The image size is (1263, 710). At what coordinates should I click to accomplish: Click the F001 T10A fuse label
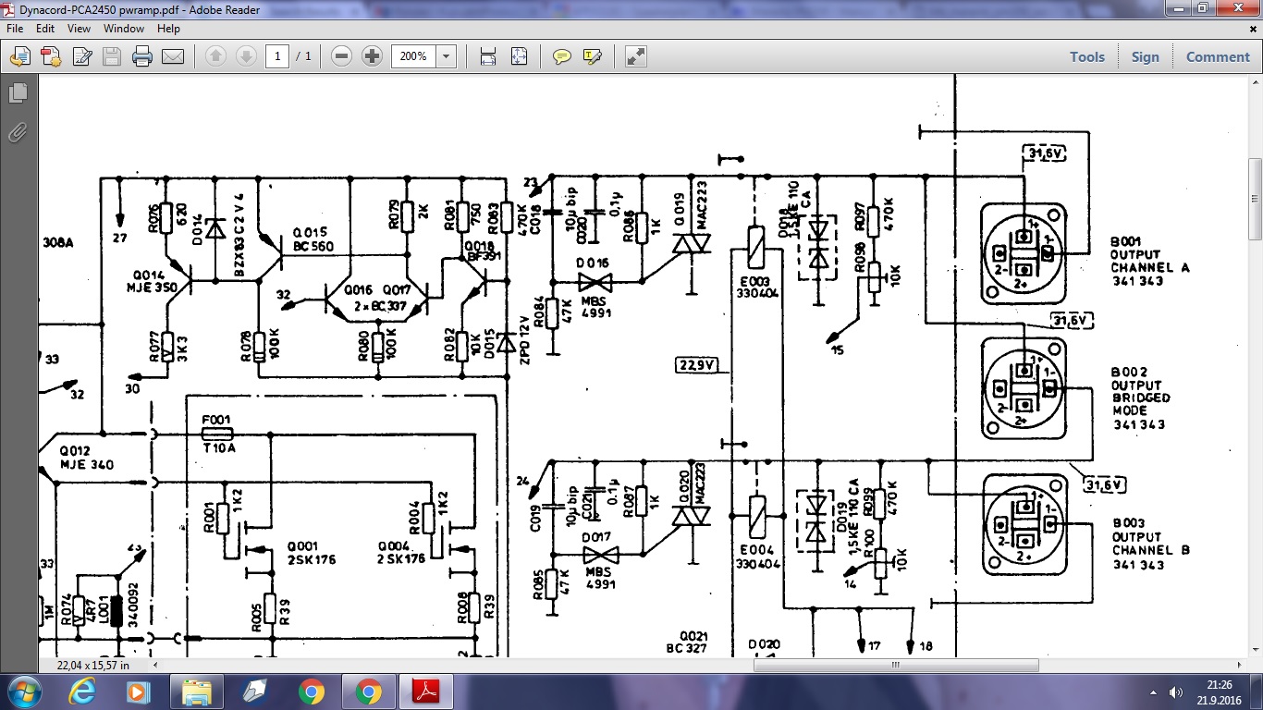(218, 434)
